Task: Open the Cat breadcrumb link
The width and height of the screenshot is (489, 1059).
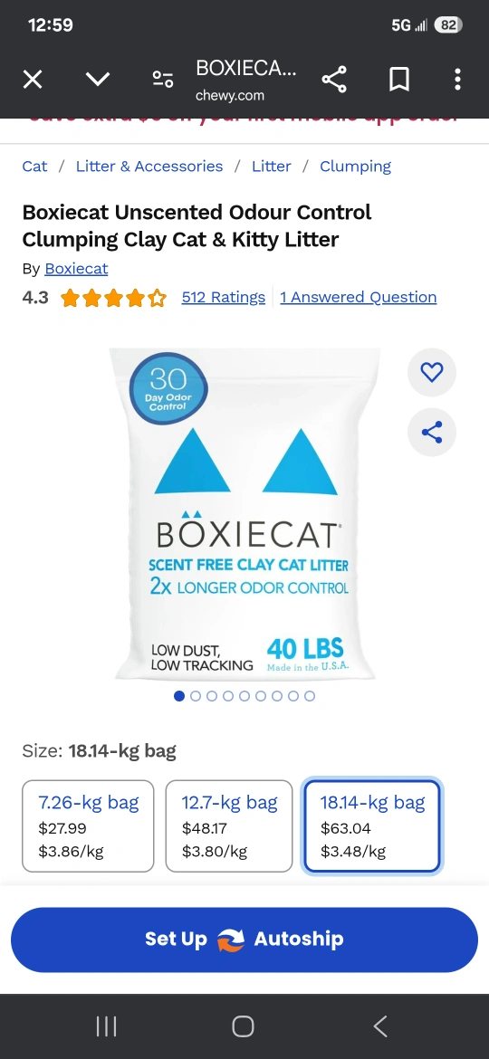Action: point(34,167)
